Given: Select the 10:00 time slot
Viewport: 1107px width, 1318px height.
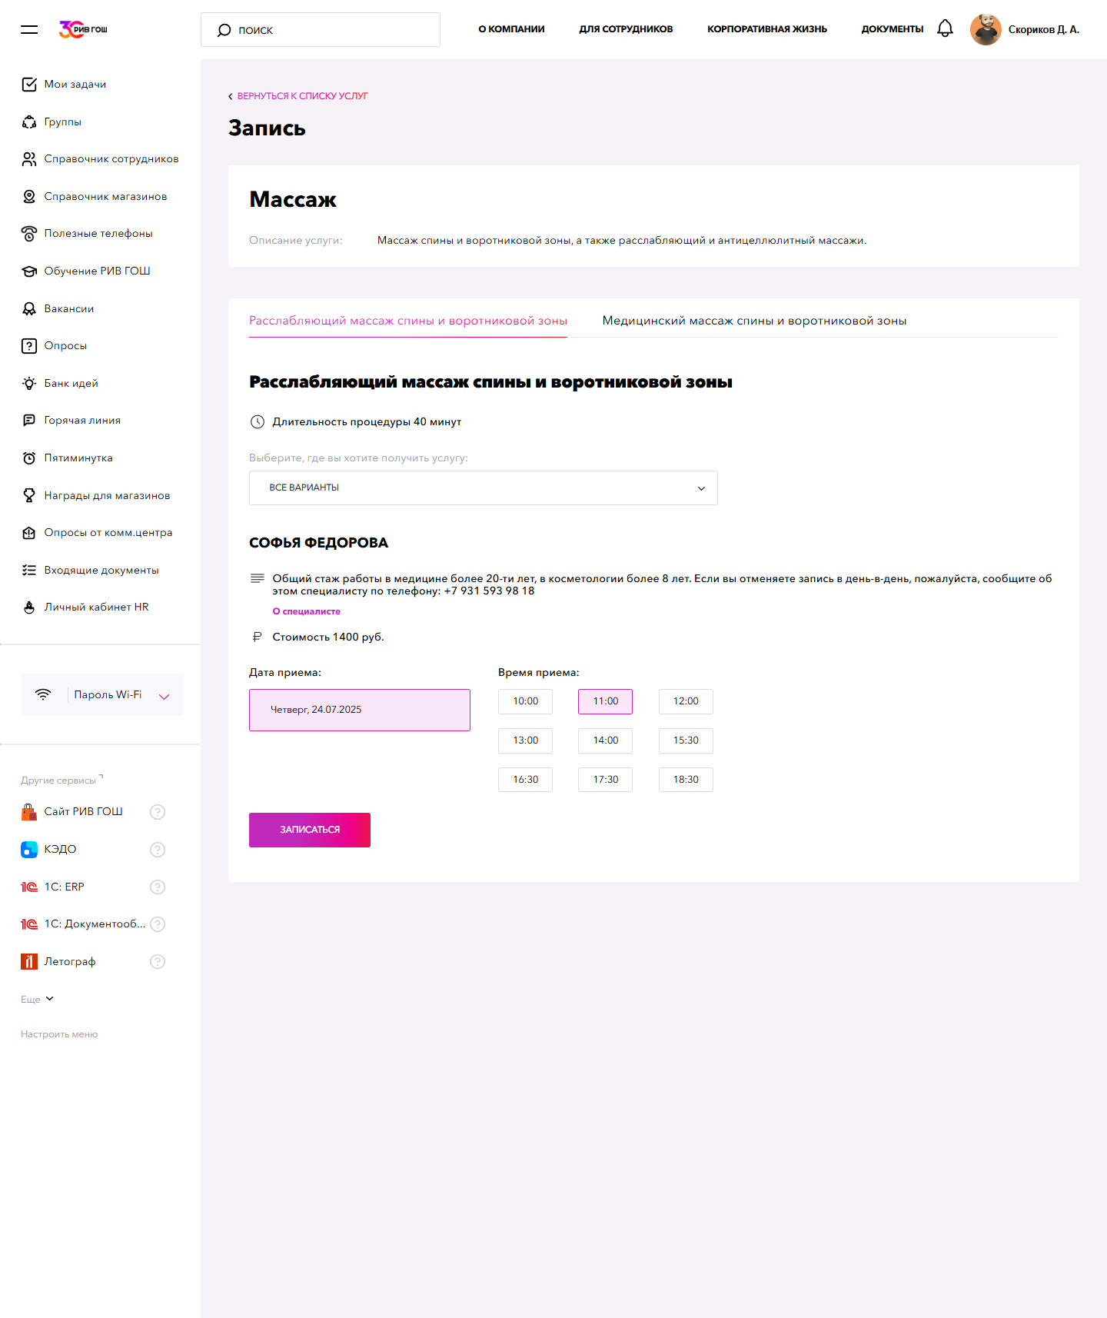Looking at the screenshot, I should click(526, 701).
